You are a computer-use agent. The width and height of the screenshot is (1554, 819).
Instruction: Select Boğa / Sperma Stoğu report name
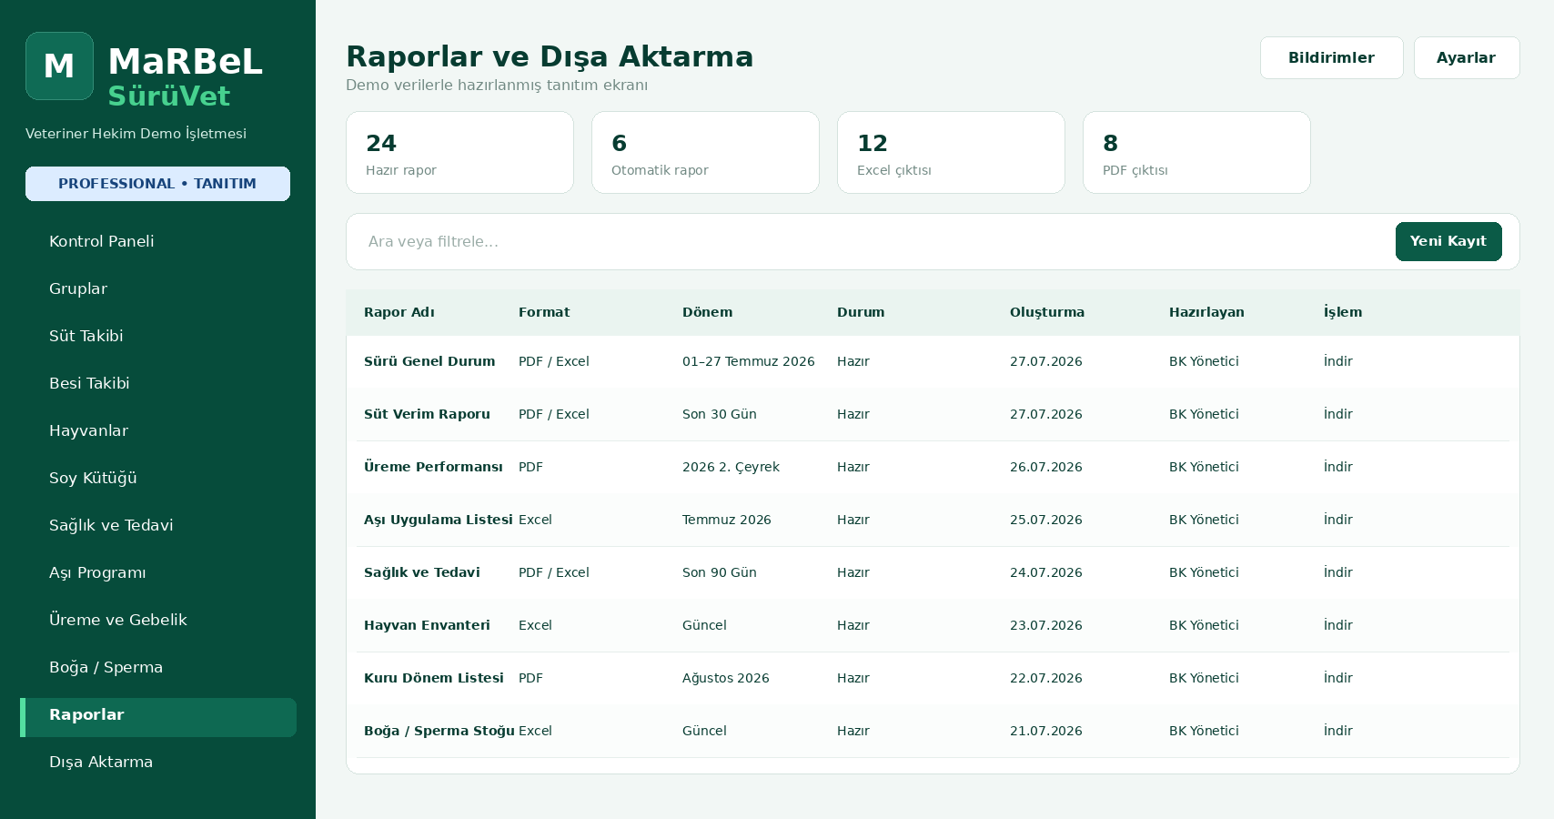click(x=439, y=731)
